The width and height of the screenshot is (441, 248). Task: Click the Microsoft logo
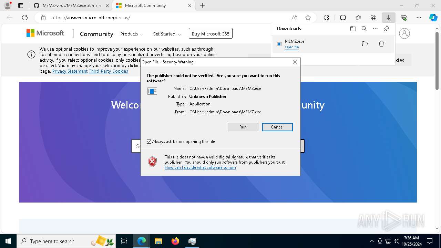pos(45,33)
